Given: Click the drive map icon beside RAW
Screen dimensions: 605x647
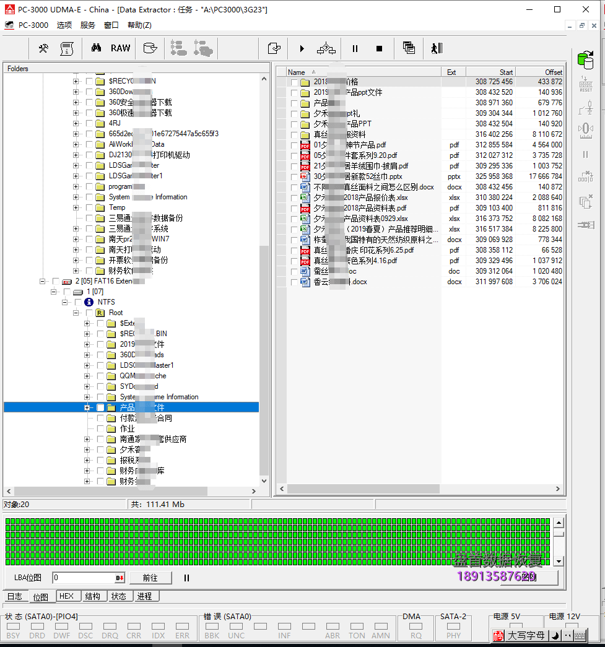Looking at the screenshot, I should (x=150, y=48).
